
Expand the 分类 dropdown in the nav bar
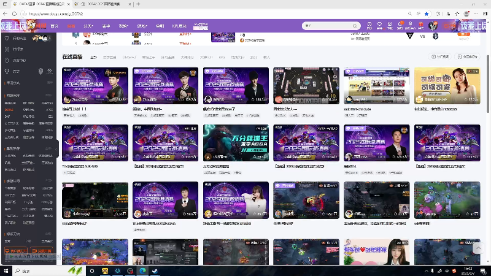[x=88, y=26]
